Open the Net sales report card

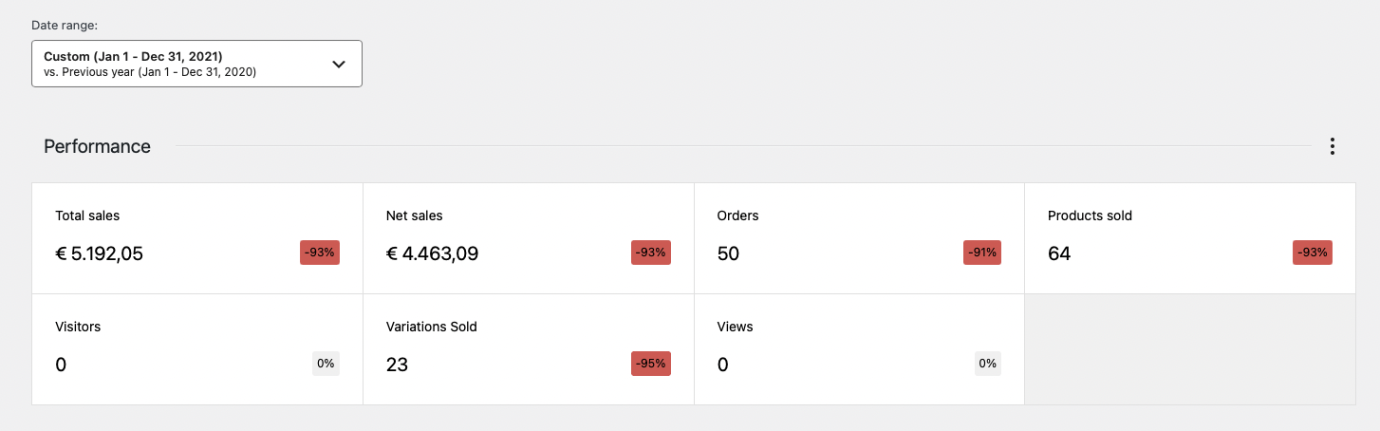[529, 238]
